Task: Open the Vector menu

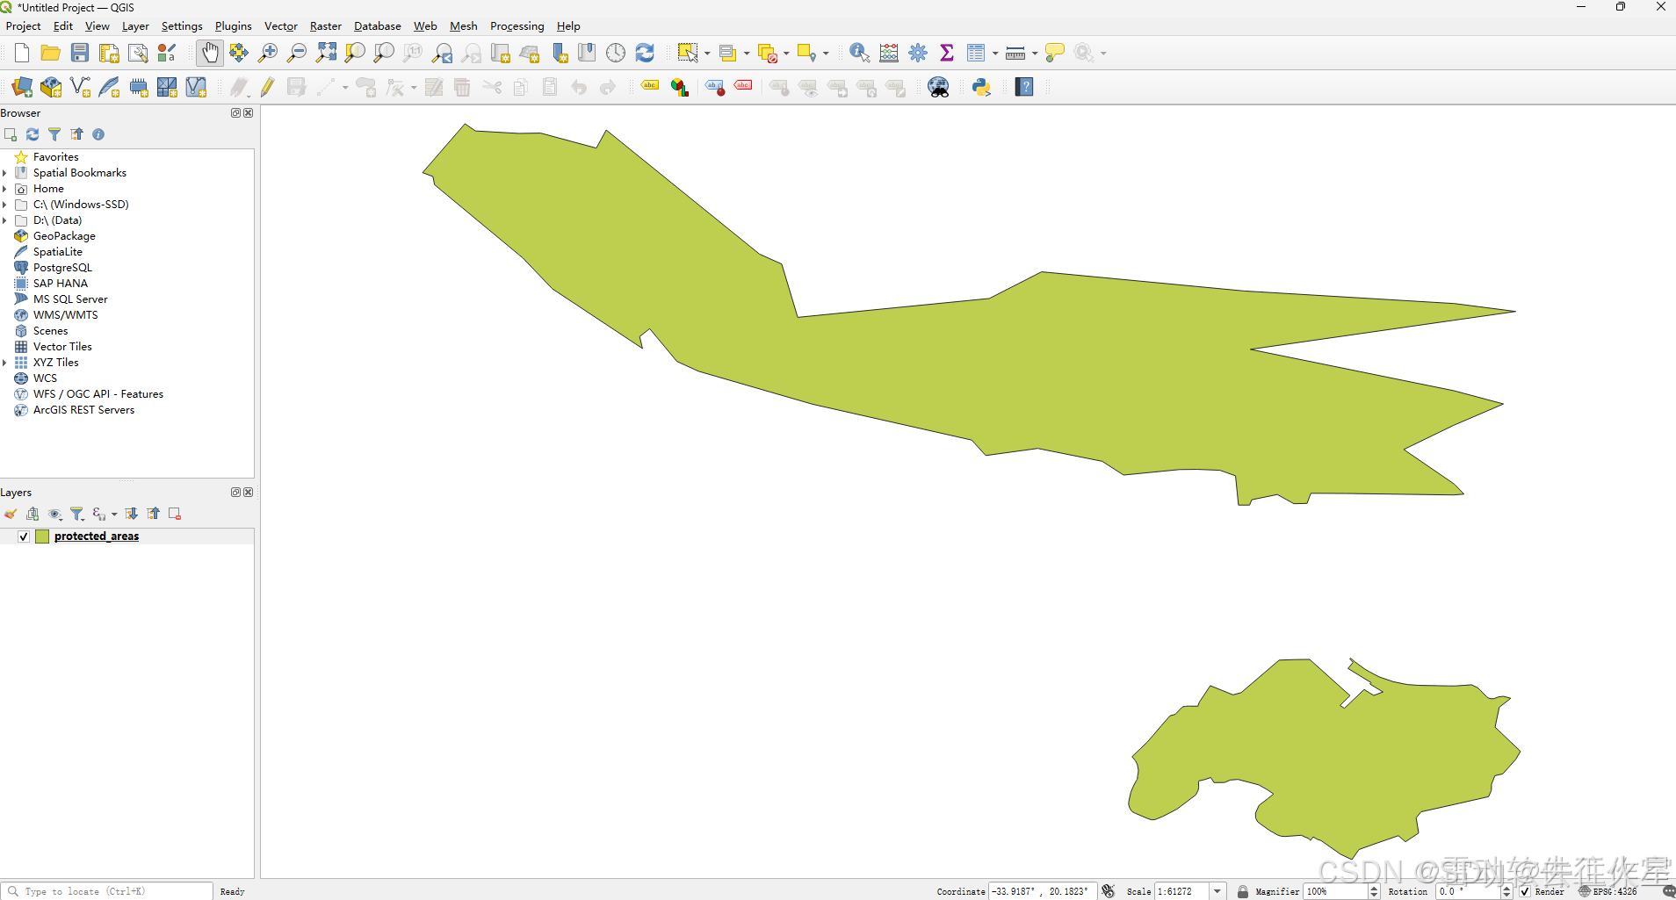Action: (x=279, y=26)
